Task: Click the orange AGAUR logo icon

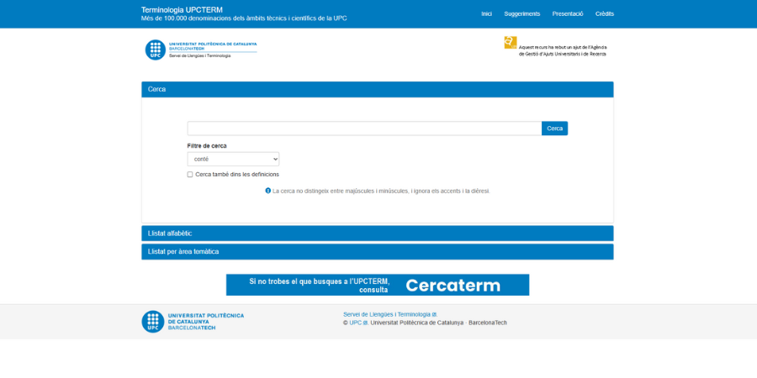Action: [x=511, y=43]
